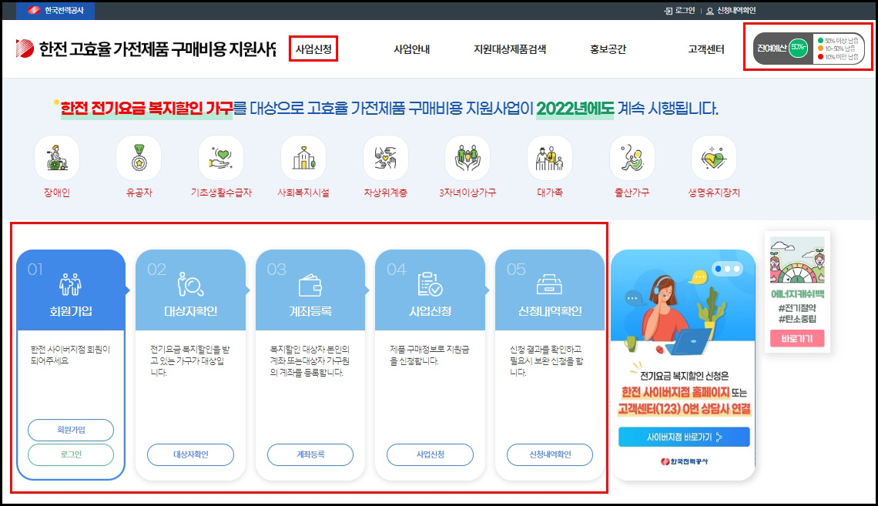Open the 홍보공간 menu item
Image resolution: width=878 pixels, height=506 pixels.
pos(608,49)
